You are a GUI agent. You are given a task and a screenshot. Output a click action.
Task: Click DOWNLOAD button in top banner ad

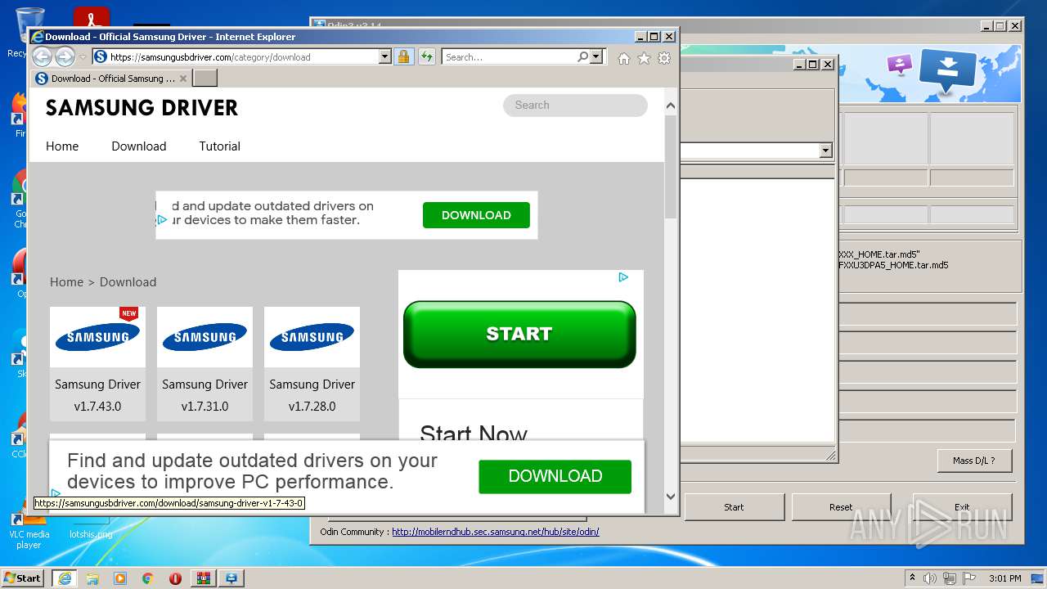[476, 215]
